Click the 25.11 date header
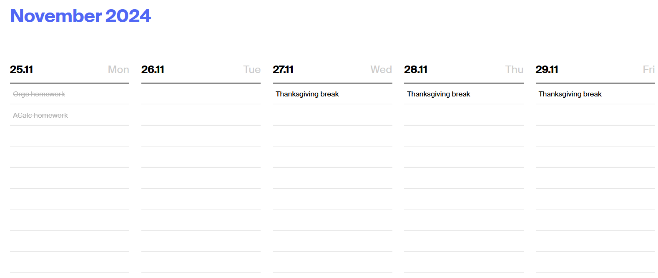 21,69
